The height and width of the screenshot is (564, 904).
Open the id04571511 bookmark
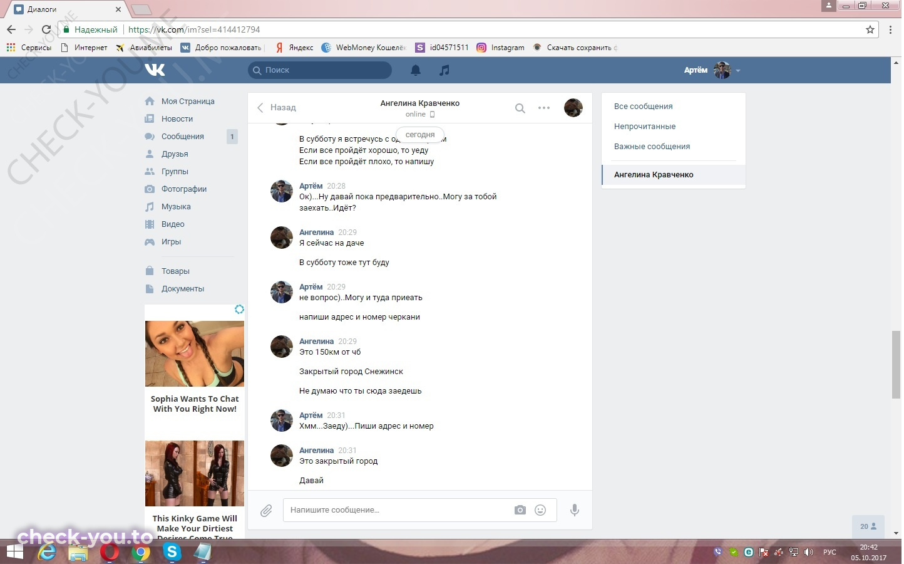coord(442,48)
